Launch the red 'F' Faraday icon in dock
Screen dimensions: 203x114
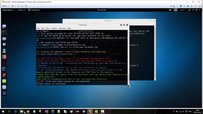pos(4,75)
